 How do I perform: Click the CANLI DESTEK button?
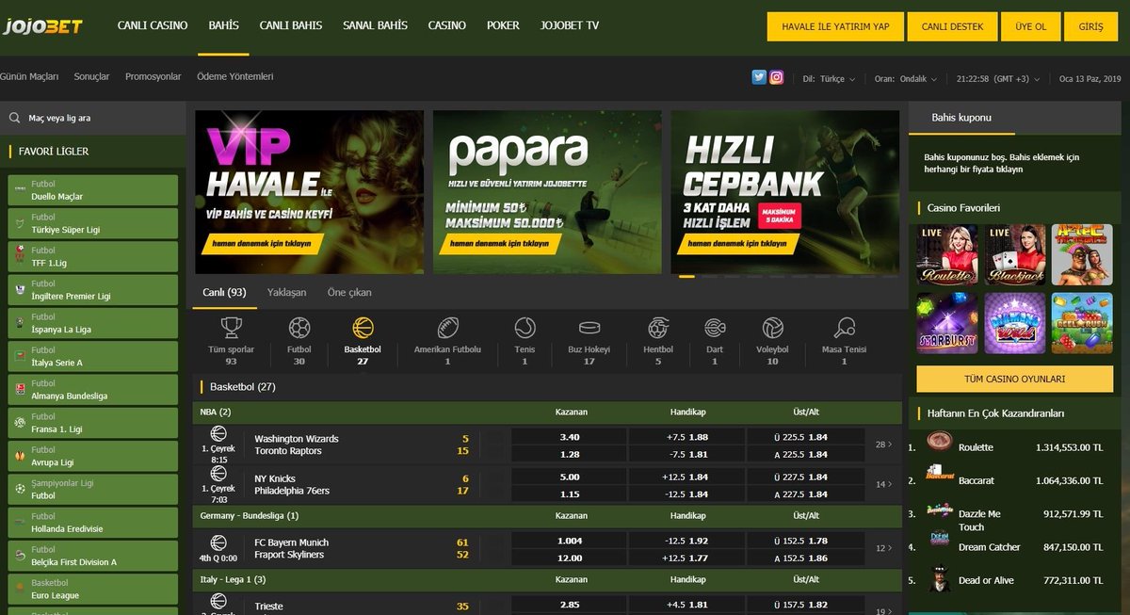951,26
